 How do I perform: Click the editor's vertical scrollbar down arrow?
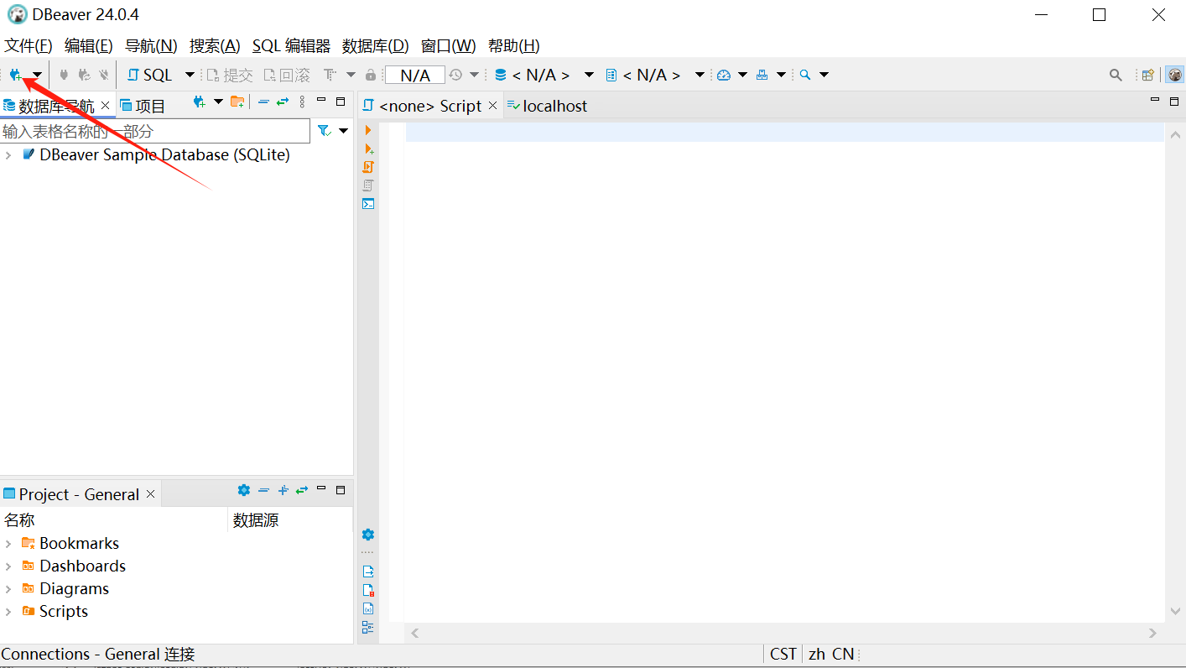1175,612
